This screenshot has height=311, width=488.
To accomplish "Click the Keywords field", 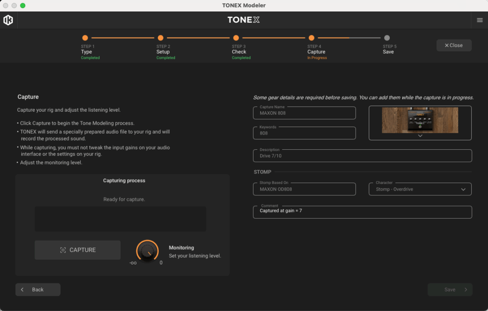I will coord(305,133).
